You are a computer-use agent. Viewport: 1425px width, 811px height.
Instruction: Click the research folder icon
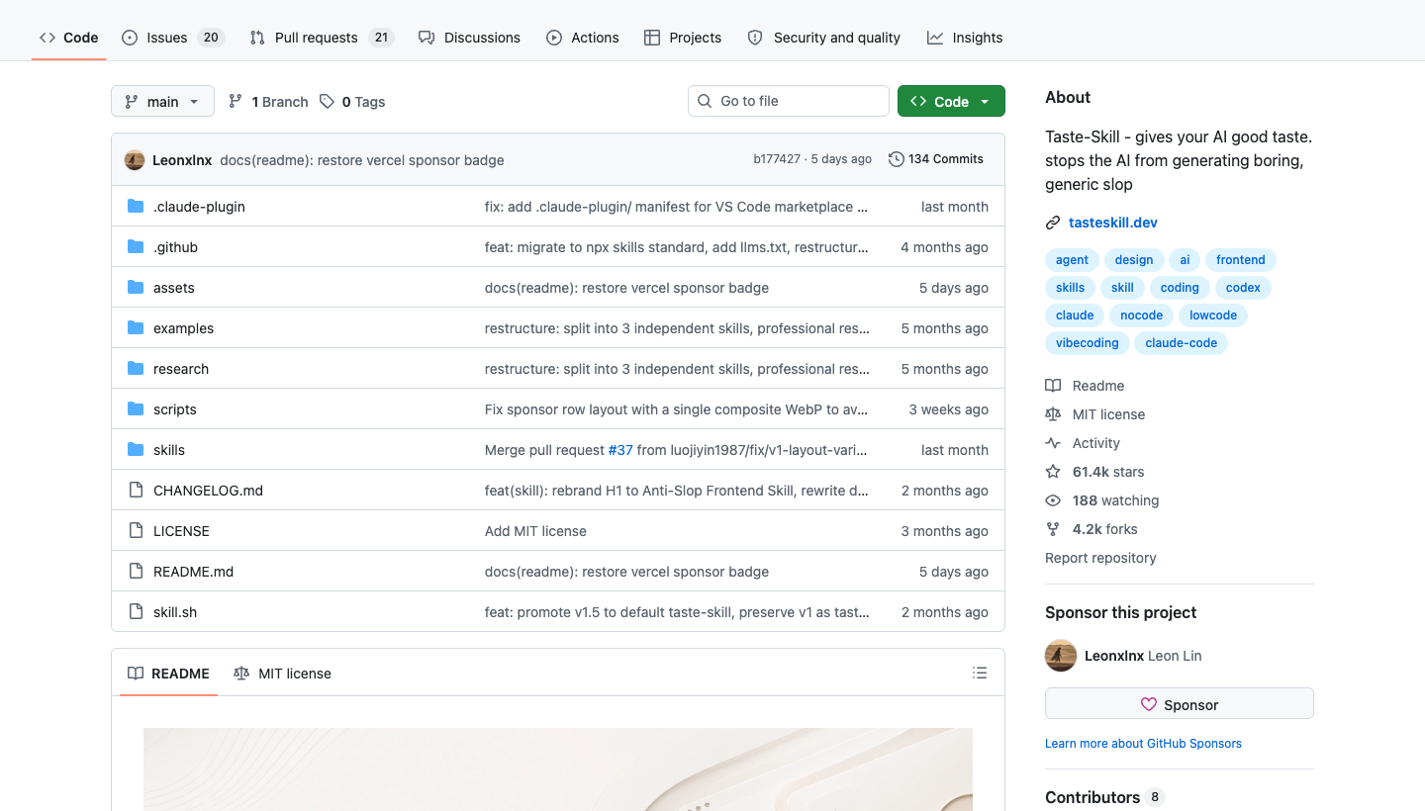pyautogui.click(x=136, y=369)
